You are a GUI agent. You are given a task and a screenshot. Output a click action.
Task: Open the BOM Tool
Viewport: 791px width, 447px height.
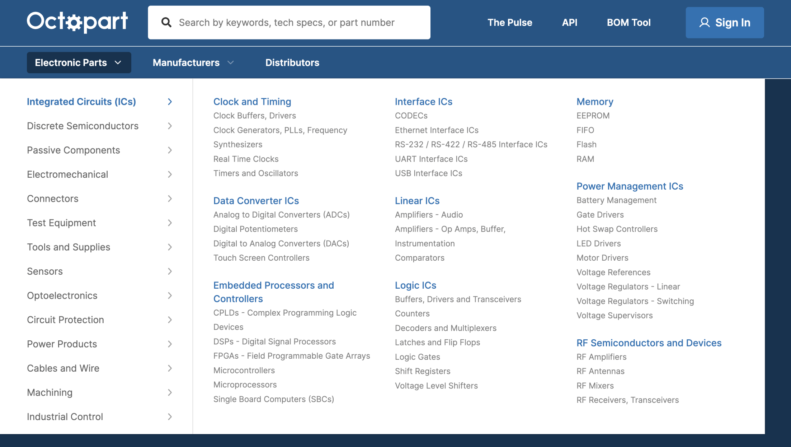(628, 22)
